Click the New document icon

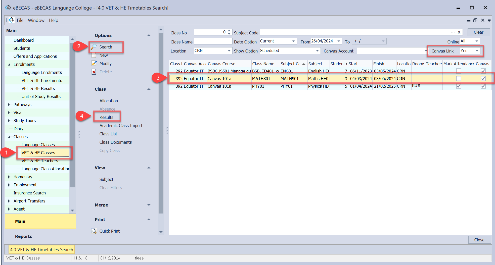[x=94, y=55]
